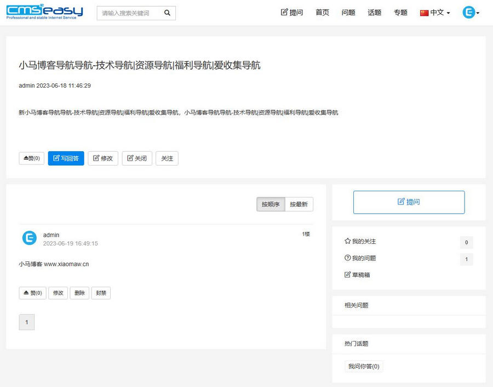This screenshot has width=493, height=387.
Task: Follow this question
Action: click(x=167, y=158)
